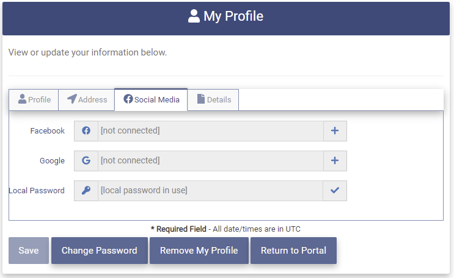454x278 pixels.
Task: Click the Google G icon in field
Action: click(86, 160)
